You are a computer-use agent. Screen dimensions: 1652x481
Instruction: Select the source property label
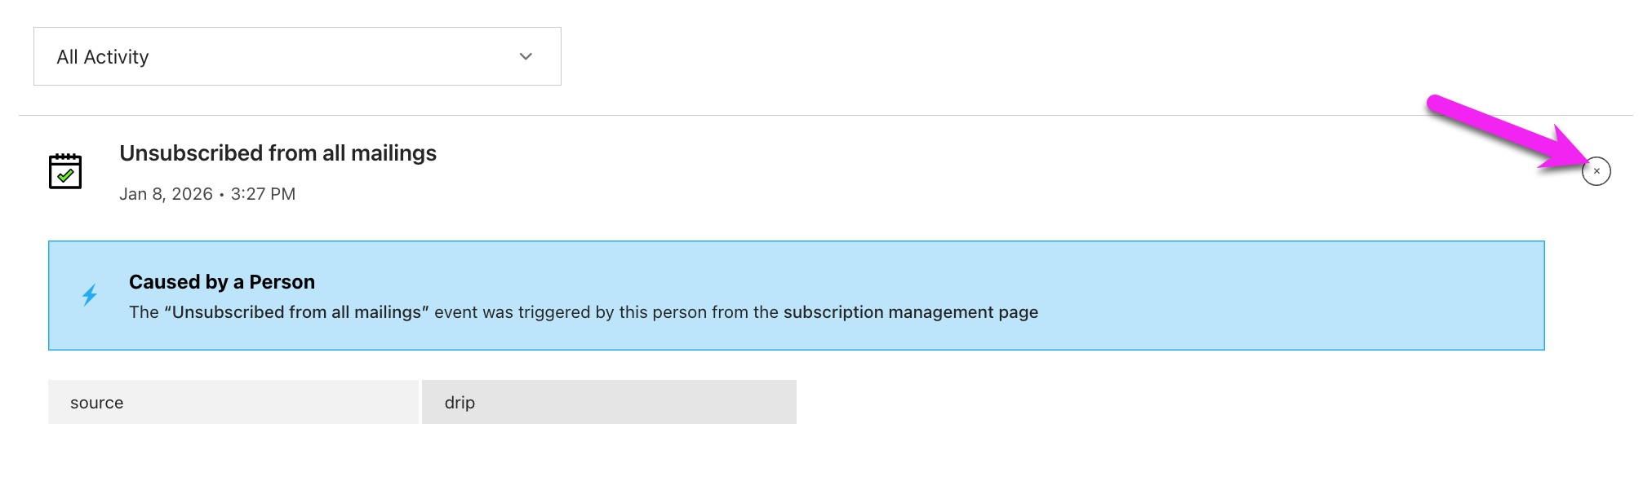coord(97,402)
